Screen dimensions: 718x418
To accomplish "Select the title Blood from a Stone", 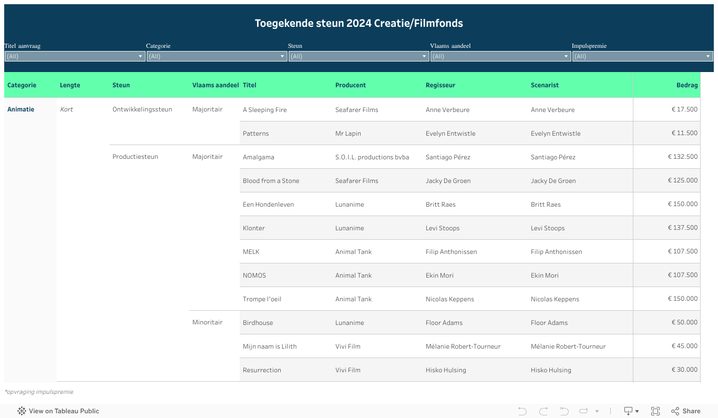I will (x=271, y=181).
